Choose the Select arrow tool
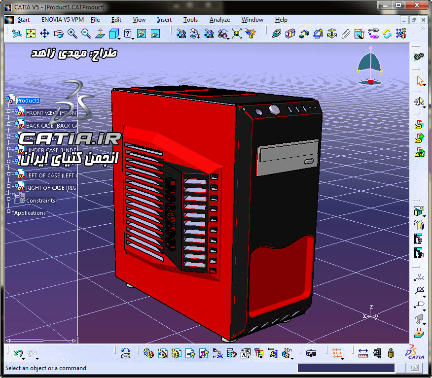 (419, 81)
